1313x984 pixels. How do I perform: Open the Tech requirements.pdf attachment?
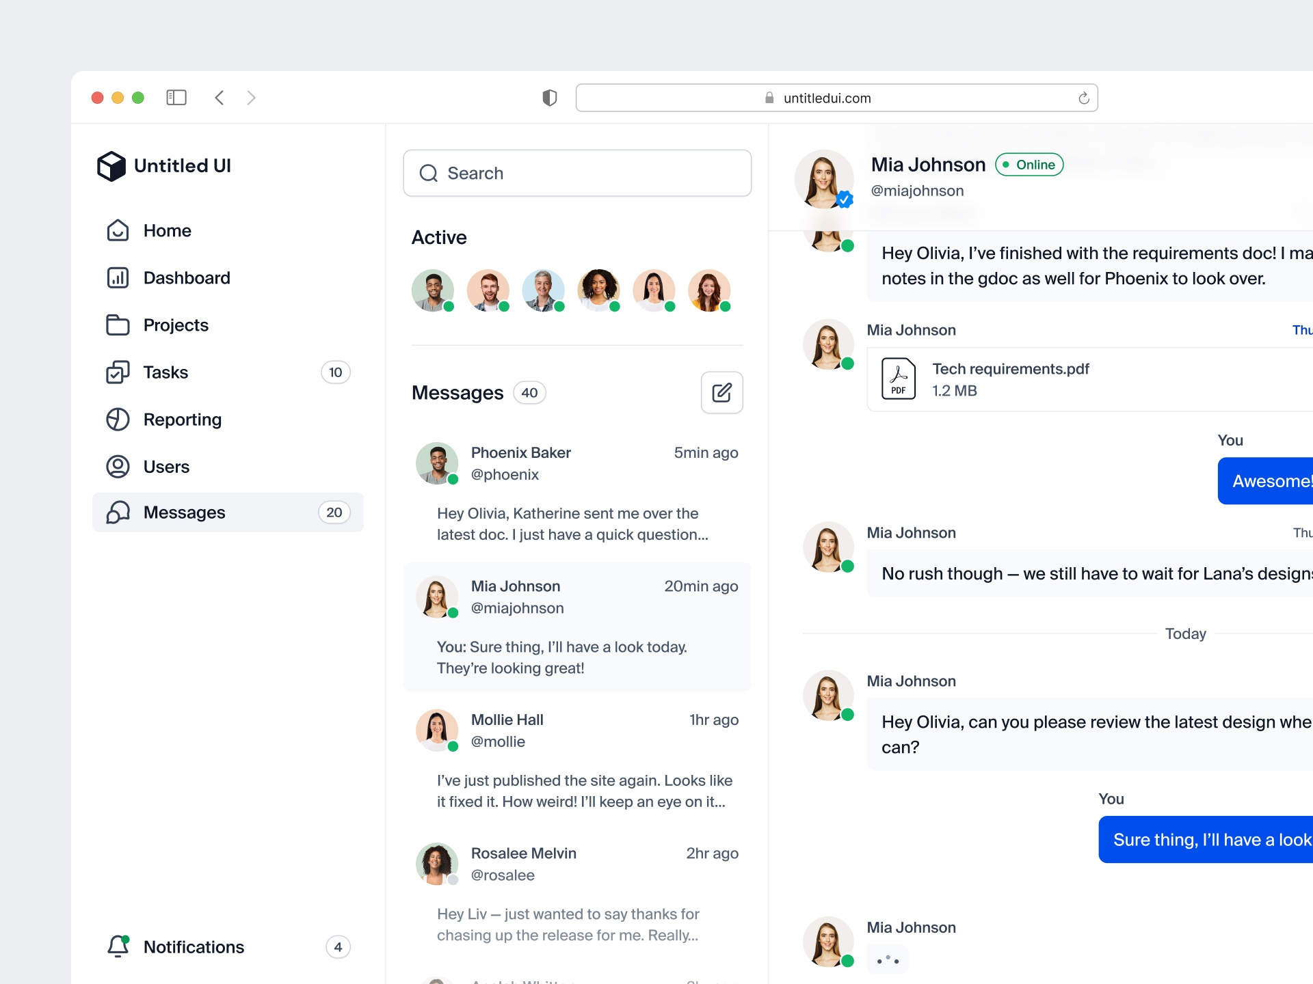click(1009, 379)
